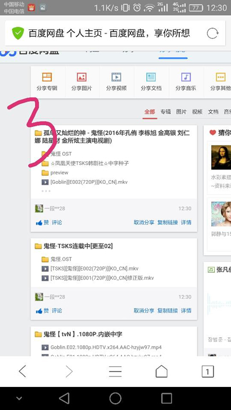Hide navigation bar with down chevron
The width and height of the screenshot is (231, 410).
click(19, 398)
